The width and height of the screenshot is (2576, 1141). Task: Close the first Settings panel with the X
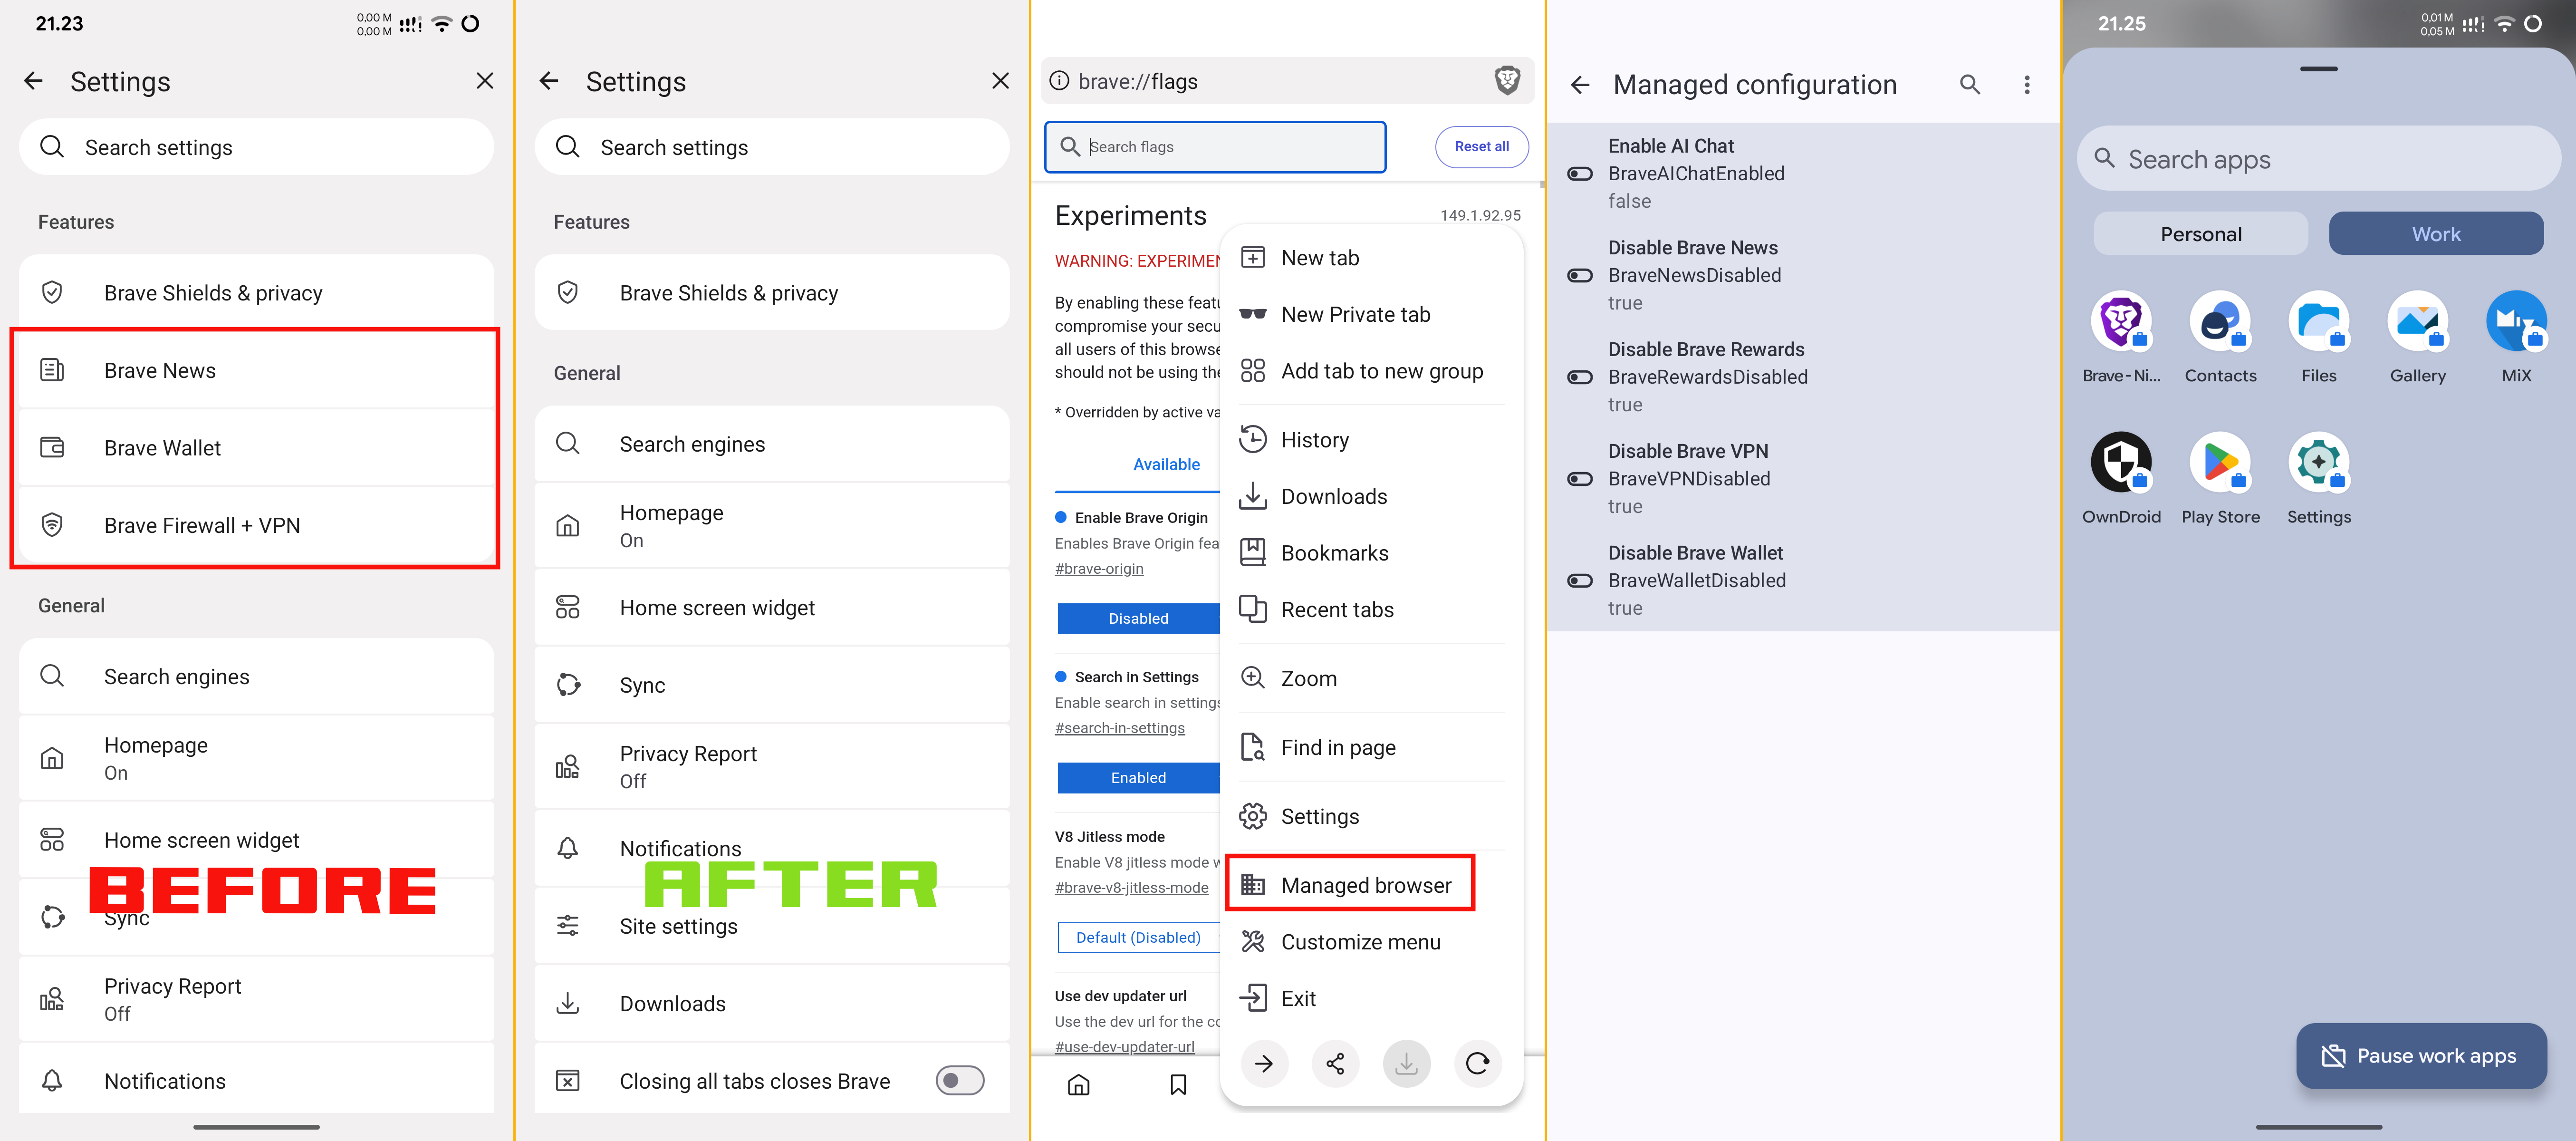coord(485,81)
